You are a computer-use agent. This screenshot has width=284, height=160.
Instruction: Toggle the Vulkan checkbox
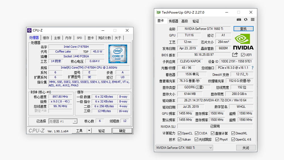pyautogui.click(x=179, y=139)
